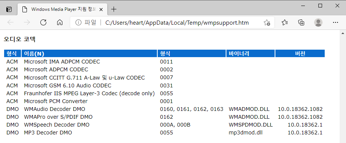Click the browser back arrow
Viewport: 346px width, 143px height.
[x=10, y=22]
